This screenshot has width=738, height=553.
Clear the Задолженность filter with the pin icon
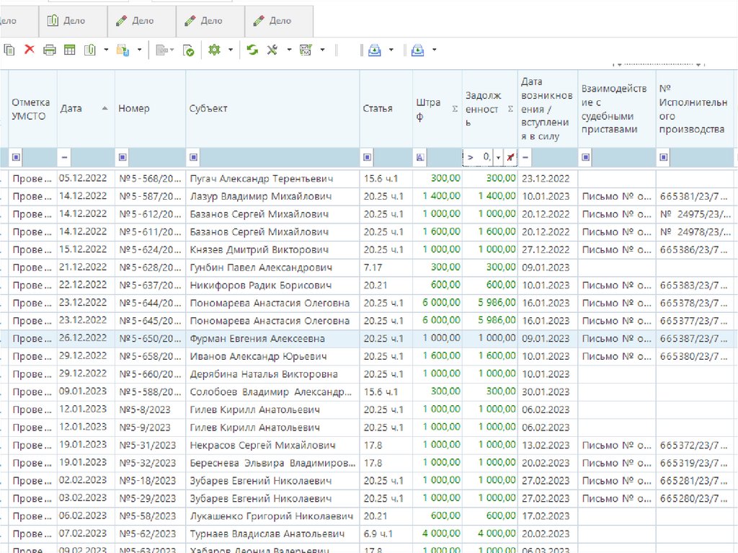[510, 157]
